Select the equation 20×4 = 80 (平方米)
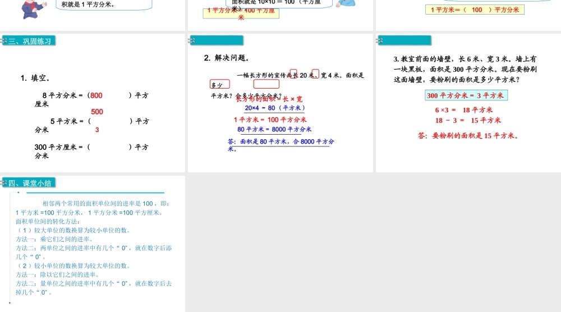Image resolution: width=561 pixels, height=312 pixels. click(x=274, y=108)
